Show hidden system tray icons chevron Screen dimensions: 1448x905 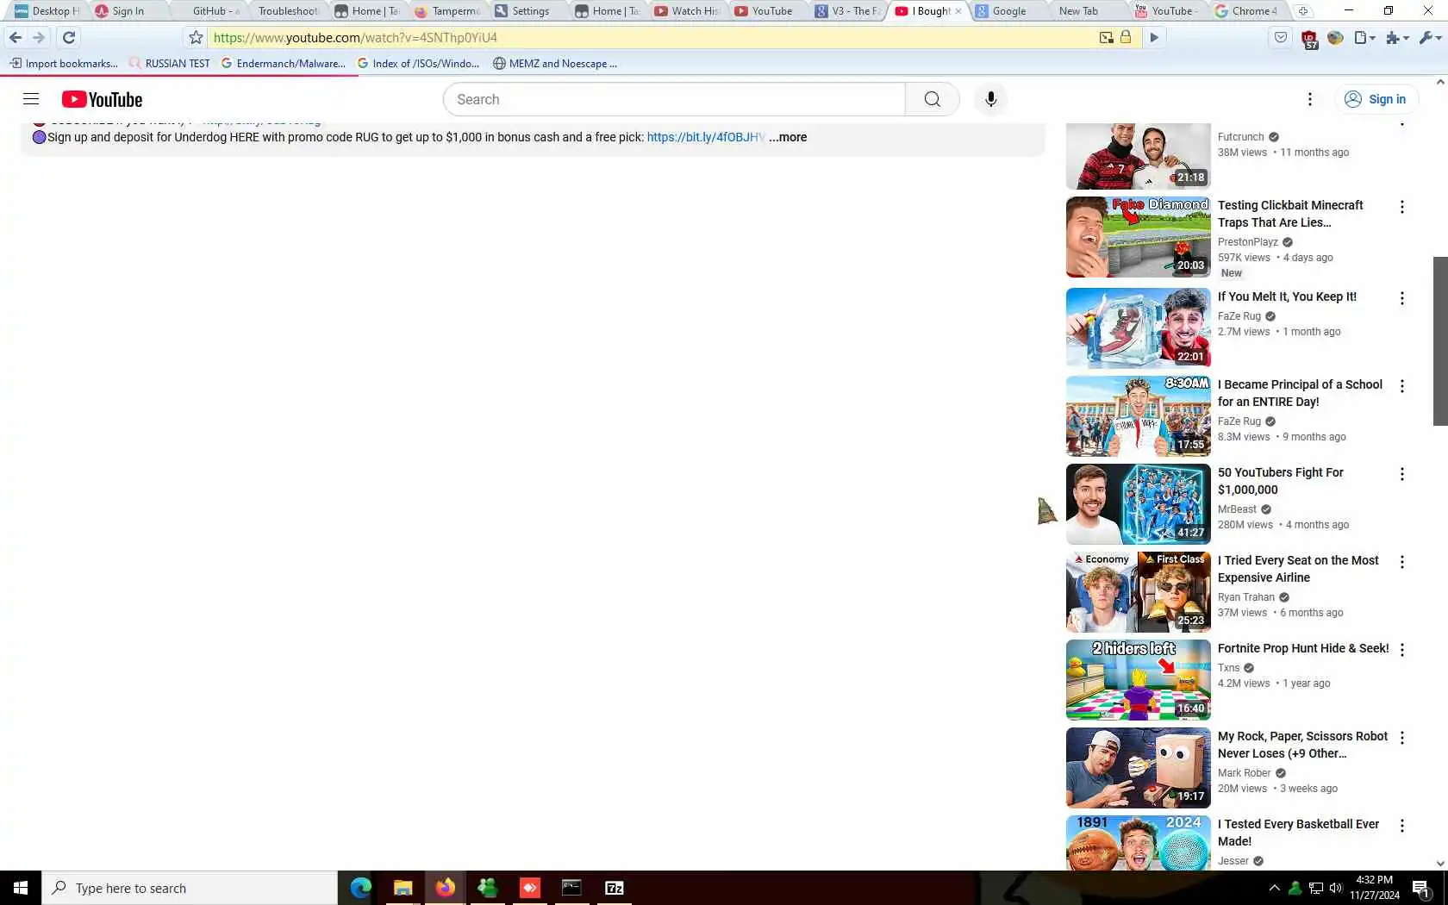[1274, 888]
